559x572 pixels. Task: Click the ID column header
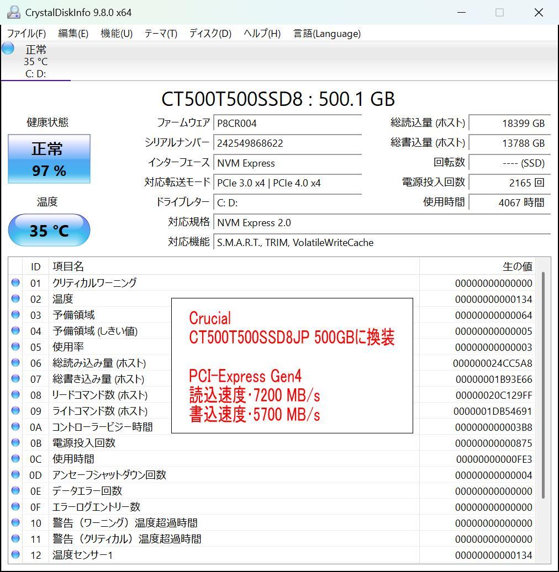click(35, 266)
